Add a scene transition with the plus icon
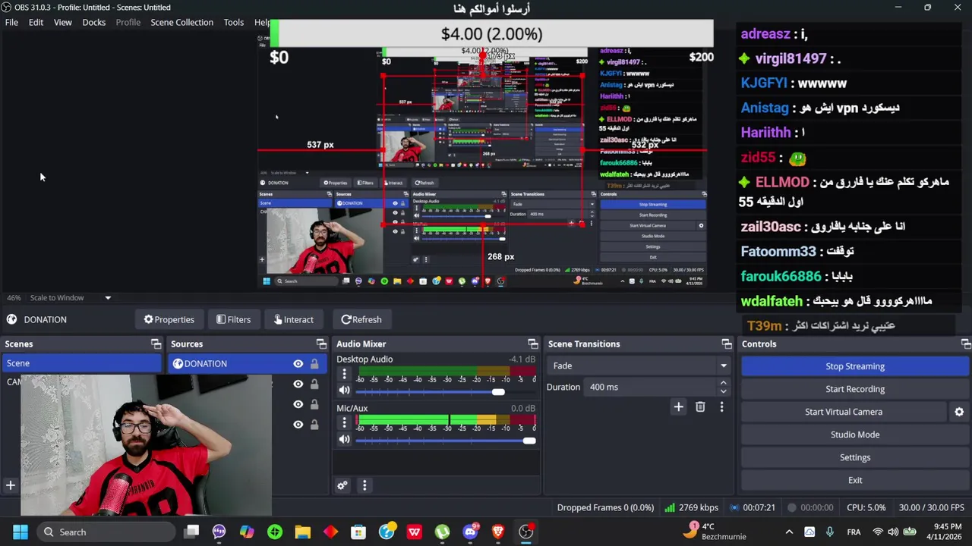The width and height of the screenshot is (972, 546). click(679, 407)
